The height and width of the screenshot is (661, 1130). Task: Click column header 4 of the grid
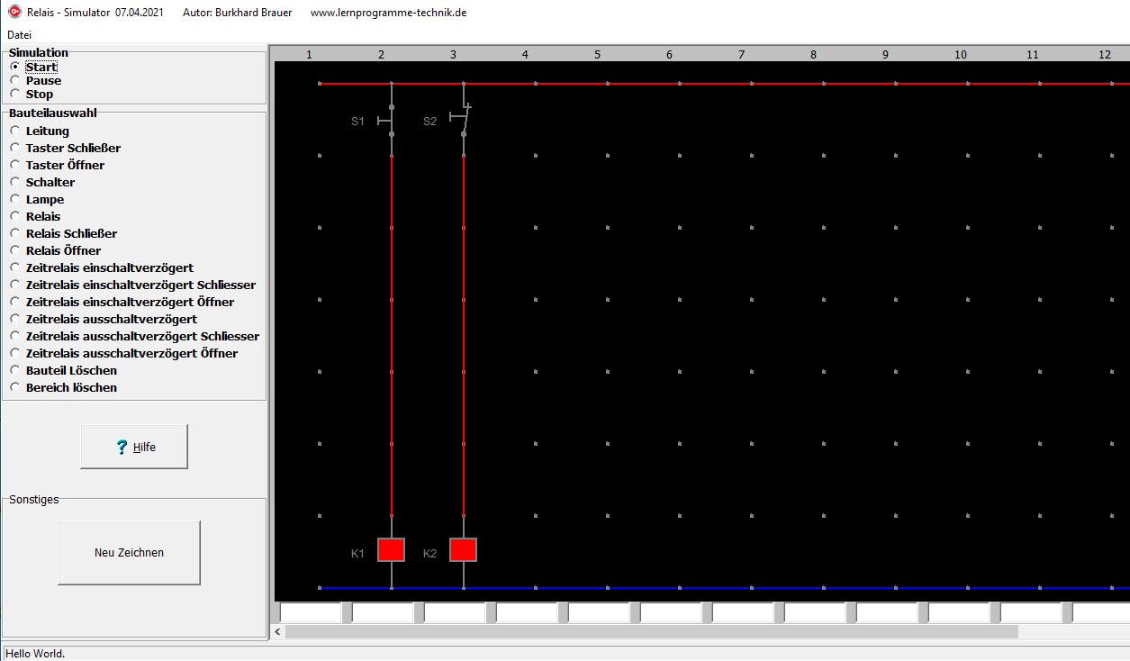point(525,55)
